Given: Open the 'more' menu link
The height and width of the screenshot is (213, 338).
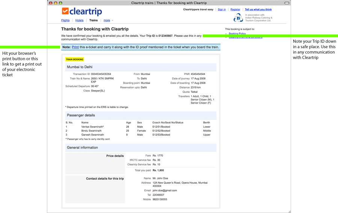Looking at the screenshot, I should 107,20.
